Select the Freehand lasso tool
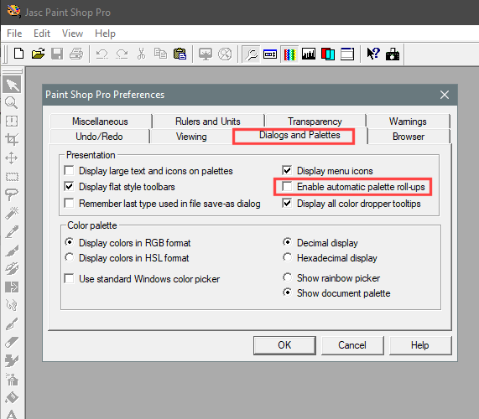479x419 pixels. pyautogui.click(x=12, y=194)
